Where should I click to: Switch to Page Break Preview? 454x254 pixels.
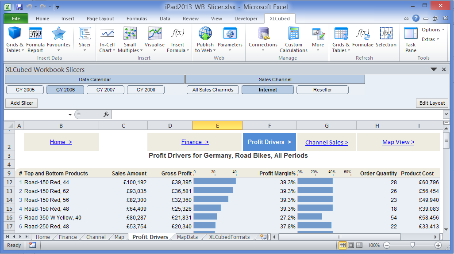pos(359,245)
